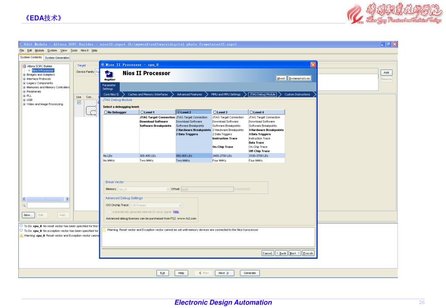The image size is (446, 308).
Task: Go to MMU and MPU Settings page
Action: coord(225,94)
